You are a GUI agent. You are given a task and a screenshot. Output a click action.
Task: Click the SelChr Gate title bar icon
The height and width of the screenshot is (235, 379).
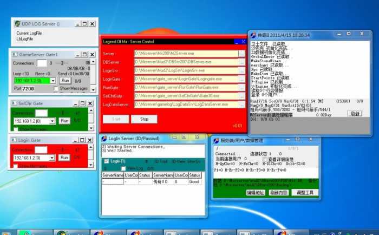pyautogui.click(x=14, y=103)
